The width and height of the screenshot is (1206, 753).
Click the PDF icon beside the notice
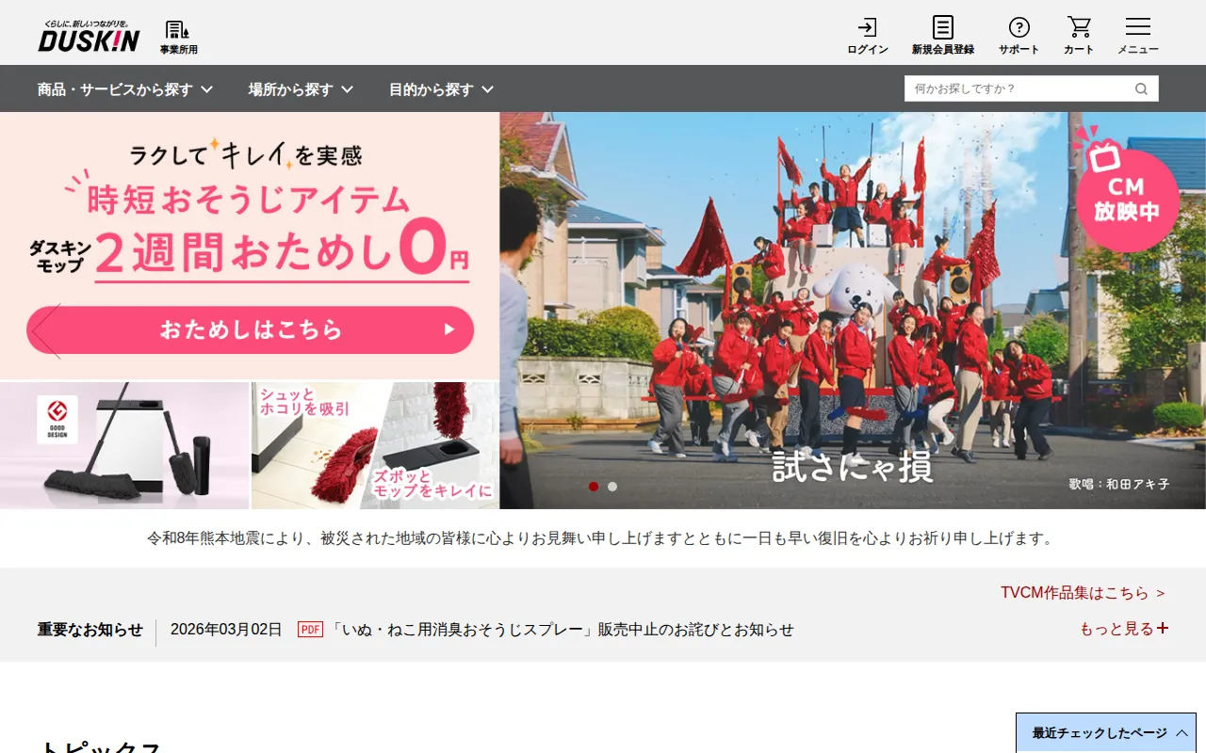coord(310,630)
